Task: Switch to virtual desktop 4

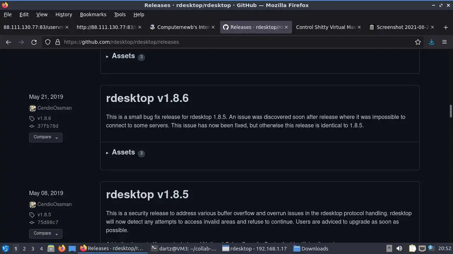Action: tap(41, 248)
